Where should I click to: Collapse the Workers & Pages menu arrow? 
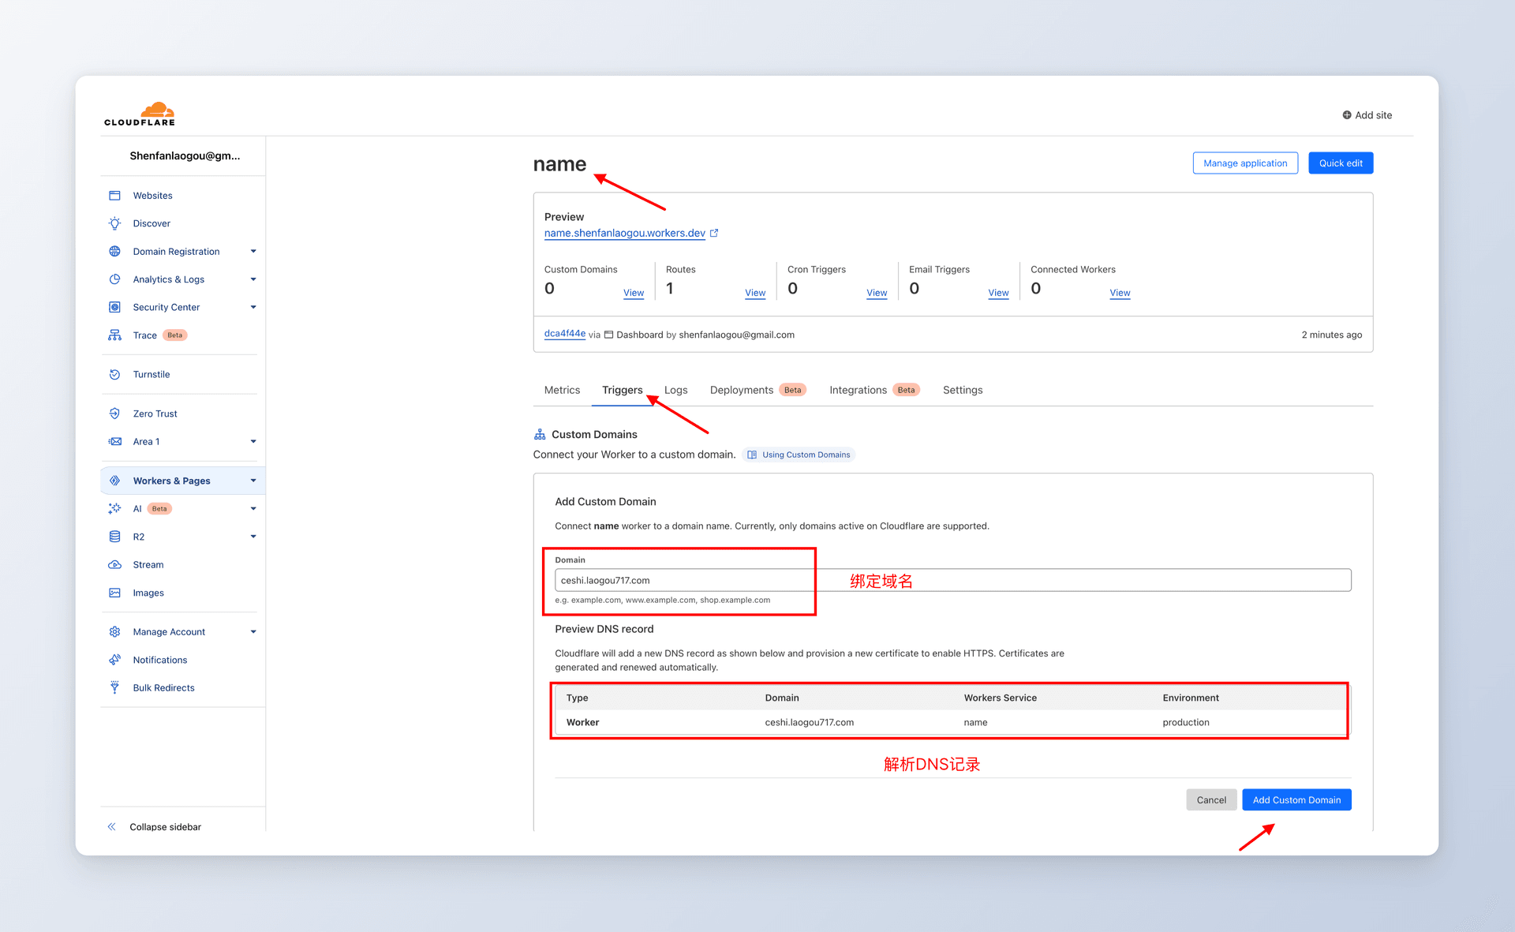[x=253, y=481]
